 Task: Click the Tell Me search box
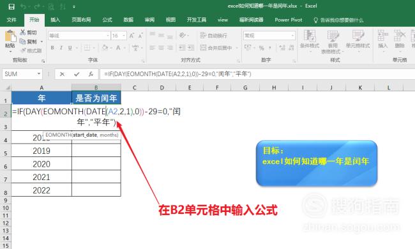pos(338,20)
